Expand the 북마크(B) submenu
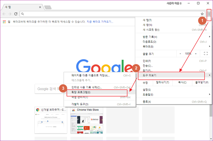Screen dimensions: 213x141 coord(173,47)
